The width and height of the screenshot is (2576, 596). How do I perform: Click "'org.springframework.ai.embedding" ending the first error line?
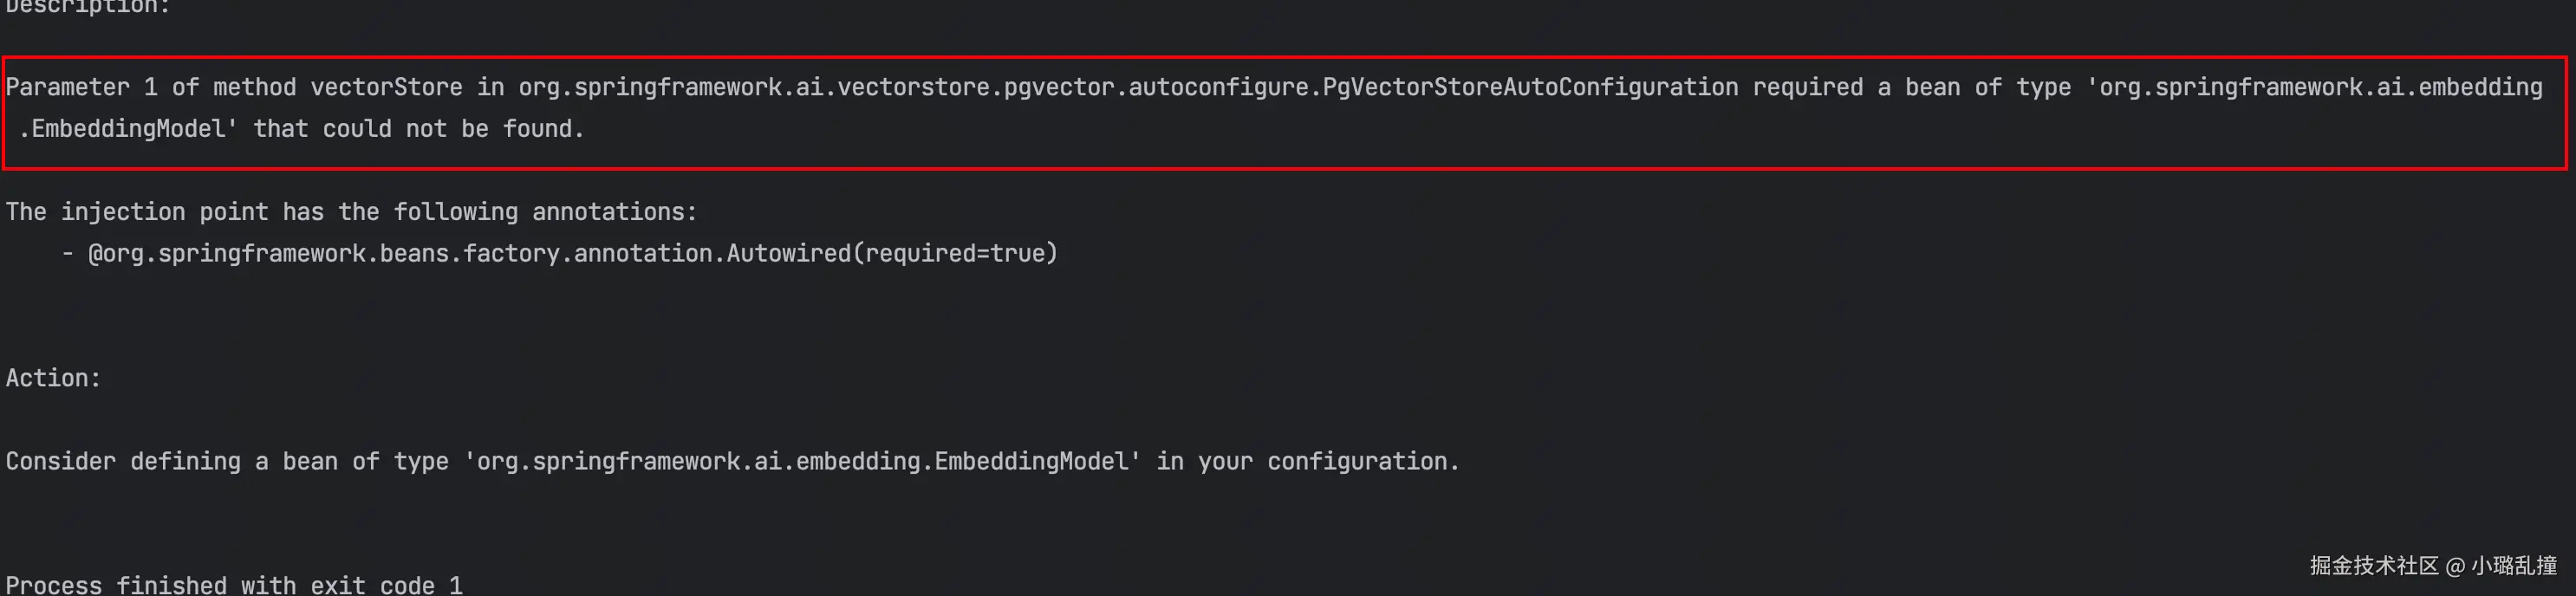pos(2314,88)
